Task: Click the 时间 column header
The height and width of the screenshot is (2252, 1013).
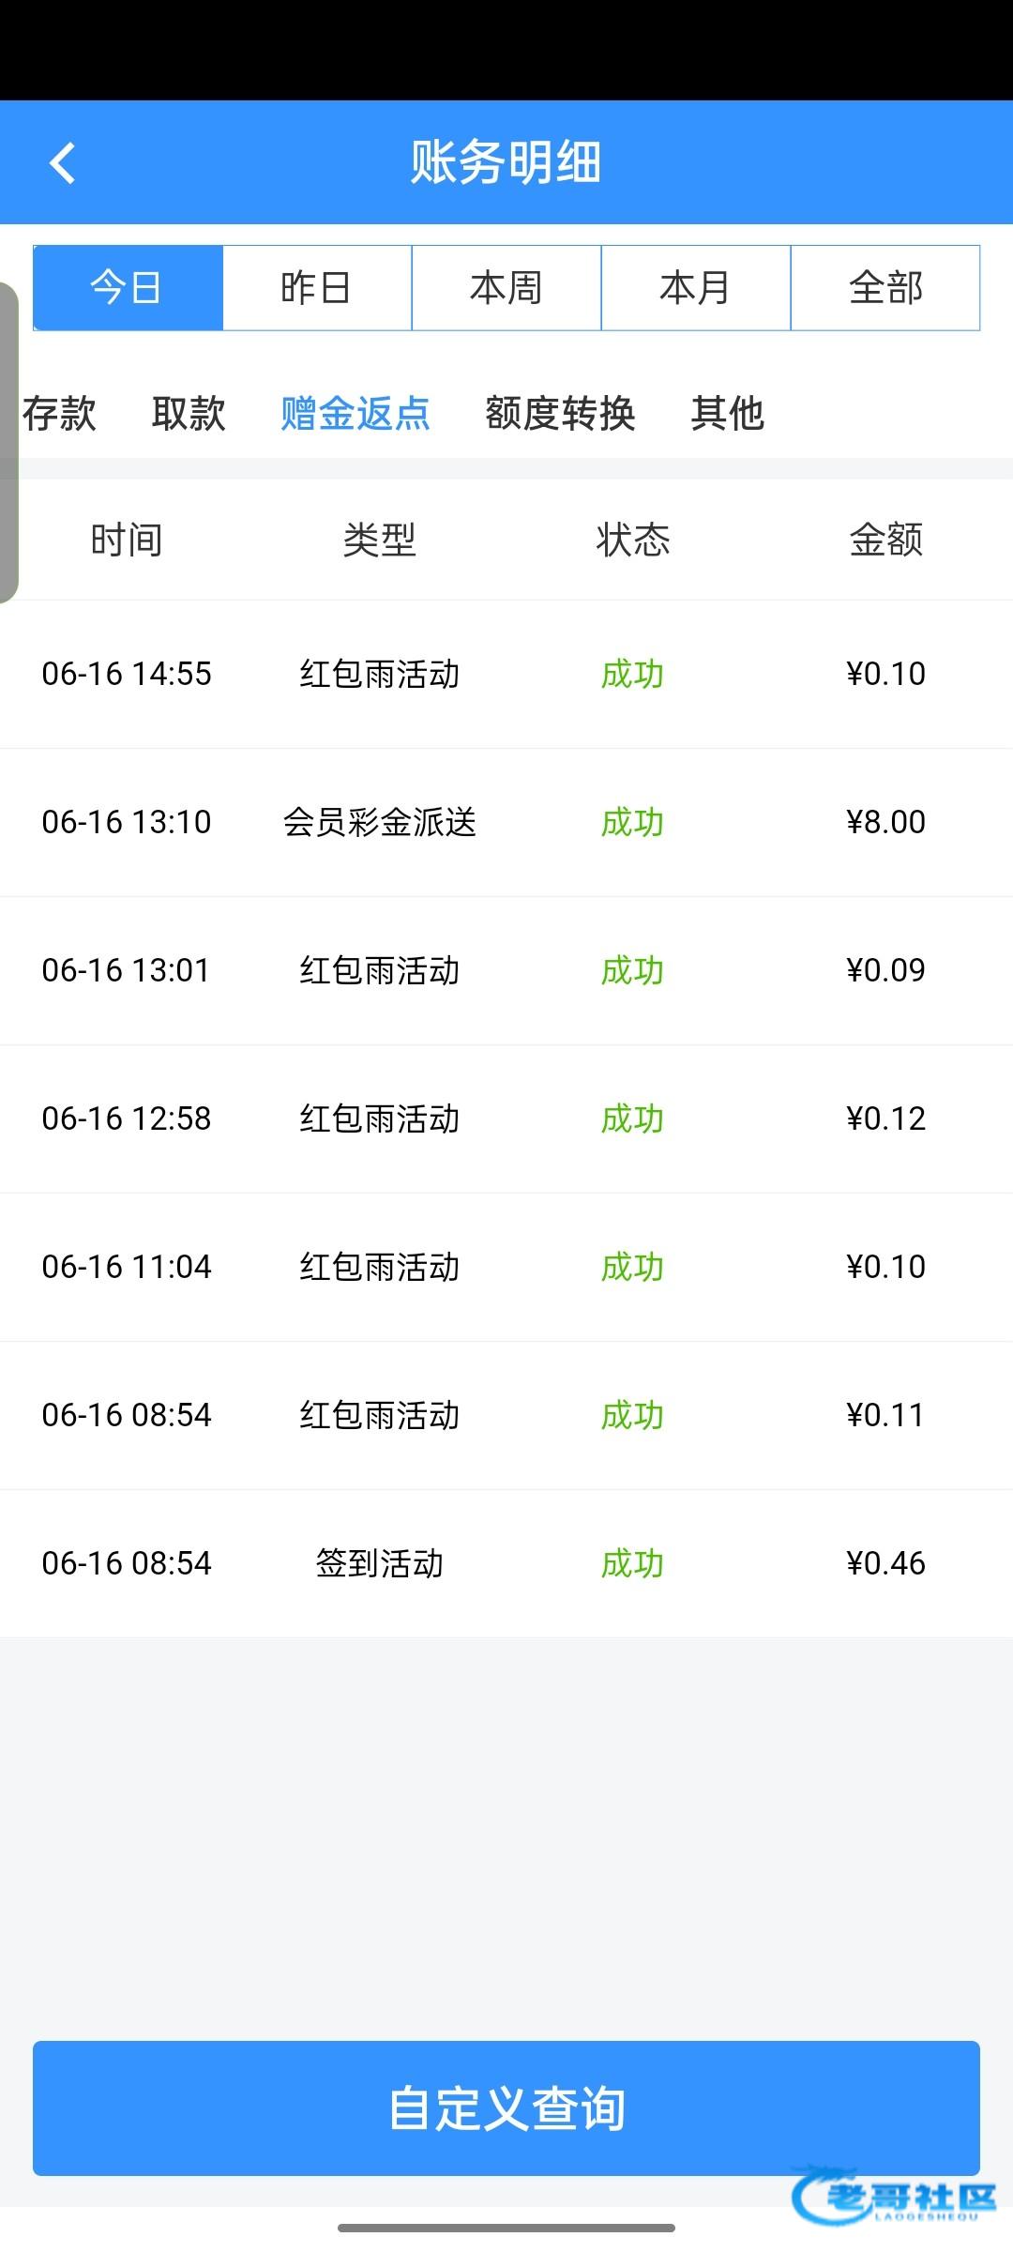Action: click(x=127, y=540)
